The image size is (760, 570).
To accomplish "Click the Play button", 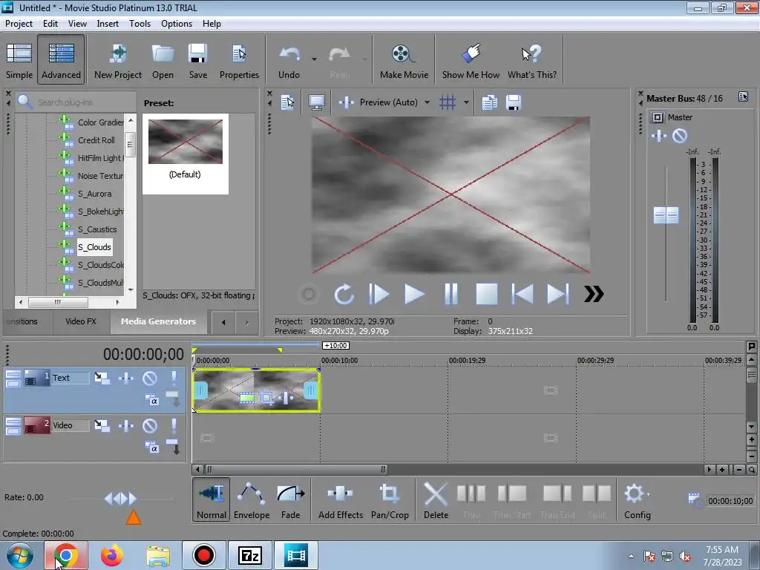I will [414, 294].
